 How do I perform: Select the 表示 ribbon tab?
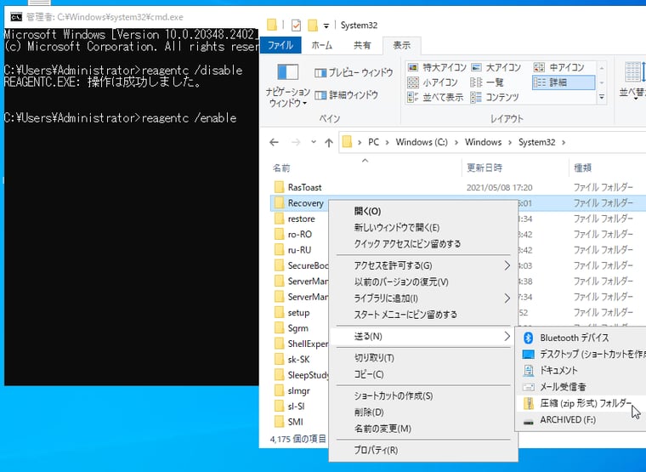point(402,45)
